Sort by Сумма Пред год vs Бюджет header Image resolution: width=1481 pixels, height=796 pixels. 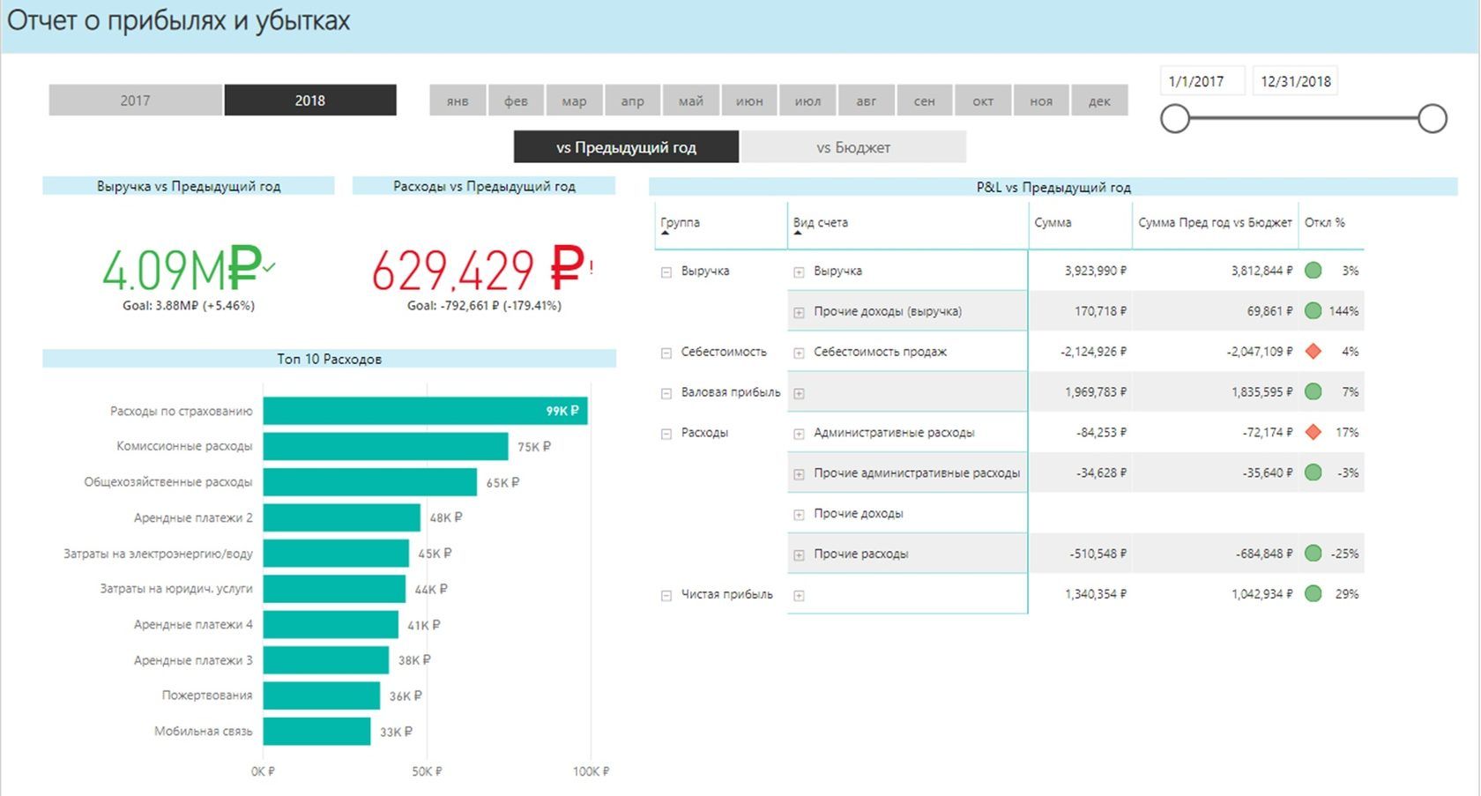1215,222
